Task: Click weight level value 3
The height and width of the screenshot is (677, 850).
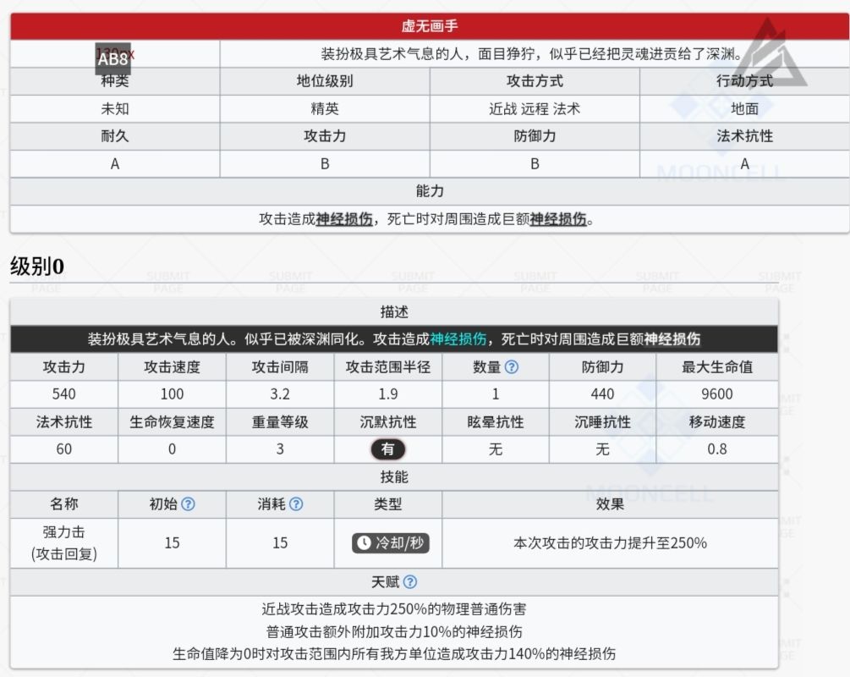Action: point(280,449)
